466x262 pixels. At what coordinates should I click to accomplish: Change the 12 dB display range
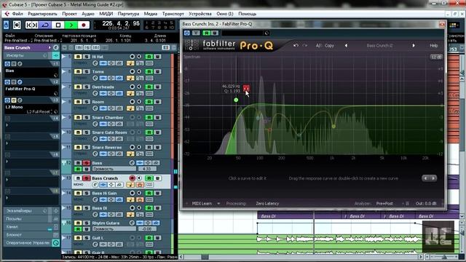pos(436,57)
